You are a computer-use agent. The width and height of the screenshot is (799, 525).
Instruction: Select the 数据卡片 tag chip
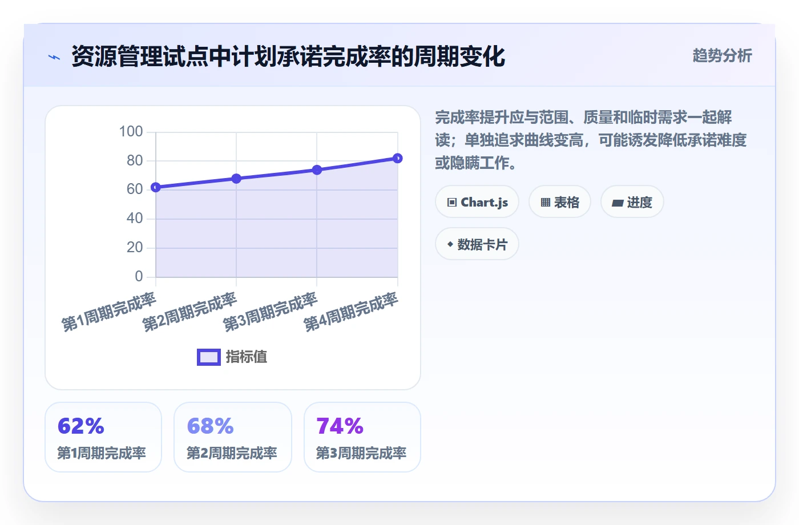coord(477,244)
